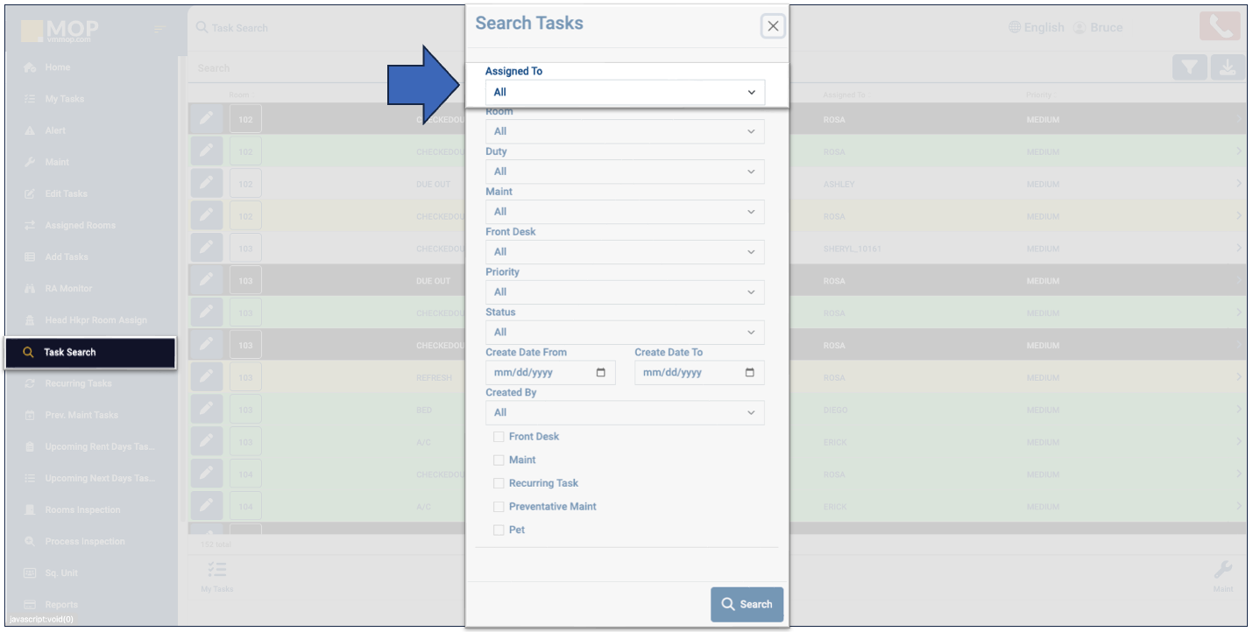
Task: Tick the Pet checkbox
Action: pyautogui.click(x=499, y=530)
